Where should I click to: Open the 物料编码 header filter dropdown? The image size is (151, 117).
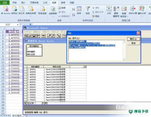(x=21, y=31)
